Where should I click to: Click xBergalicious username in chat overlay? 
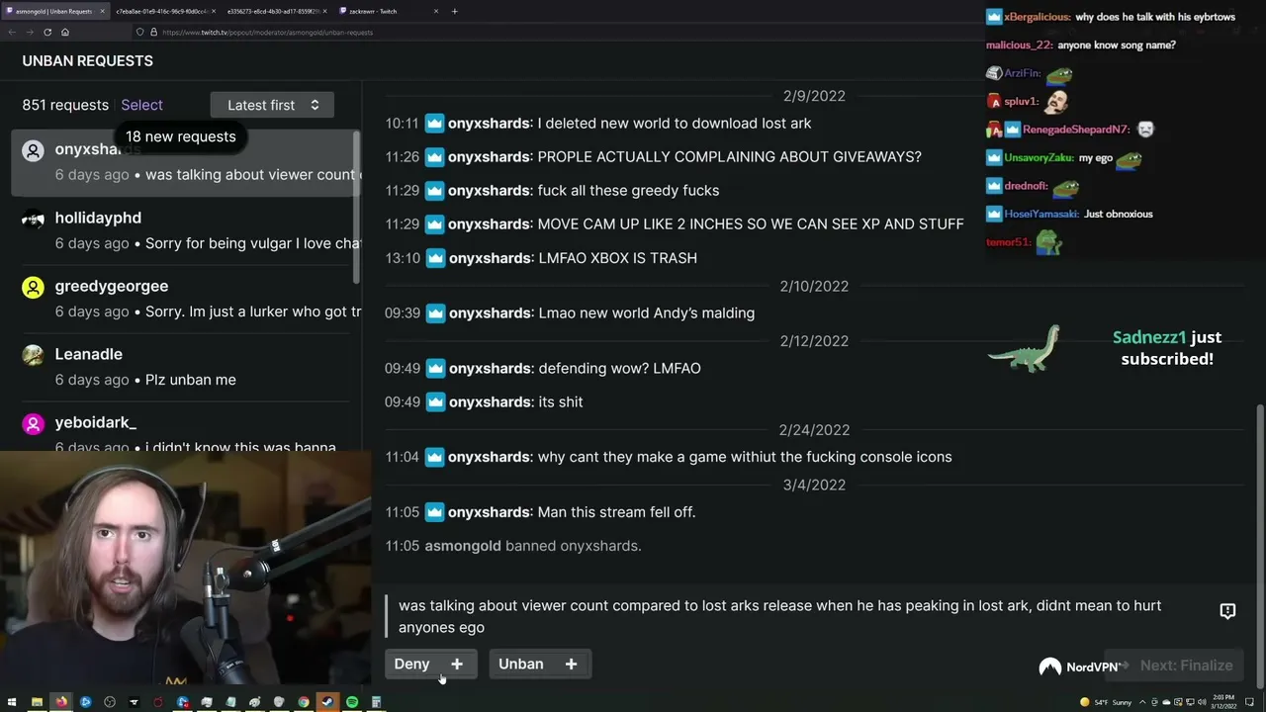click(x=1038, y=17)
